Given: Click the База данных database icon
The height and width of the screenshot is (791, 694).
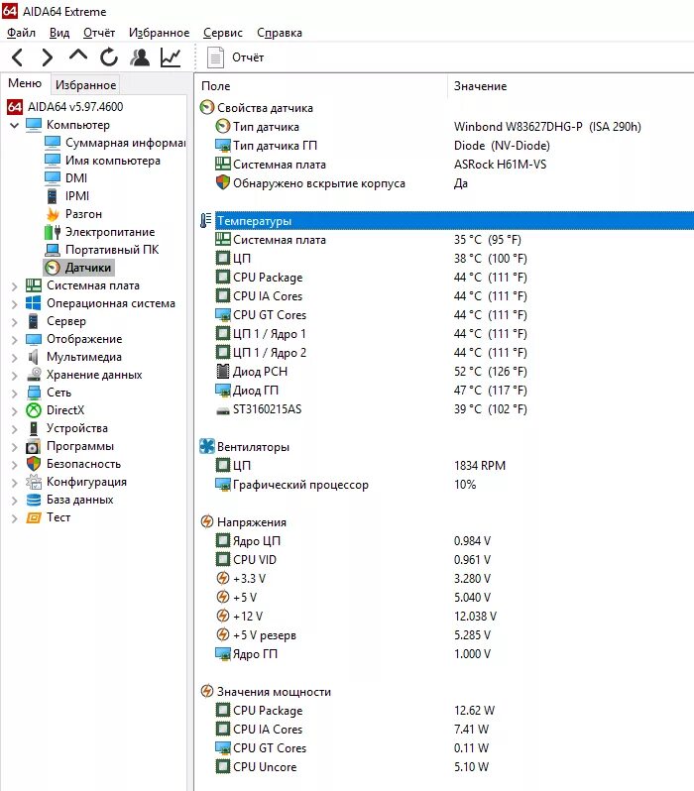Looking at the screenshot, I should (x=34, y=500).
